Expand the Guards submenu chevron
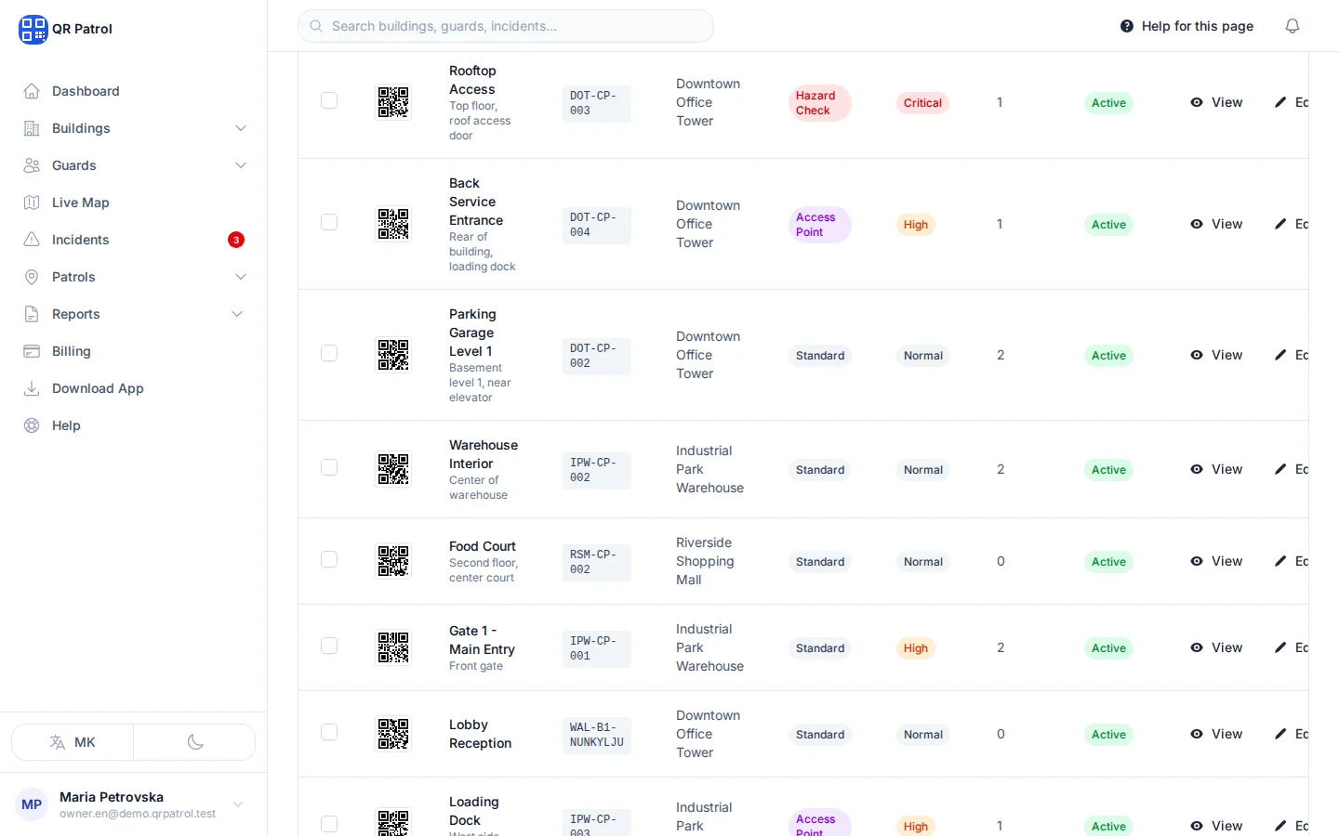The image size is (1339, 836). click(x=241, y=165)
